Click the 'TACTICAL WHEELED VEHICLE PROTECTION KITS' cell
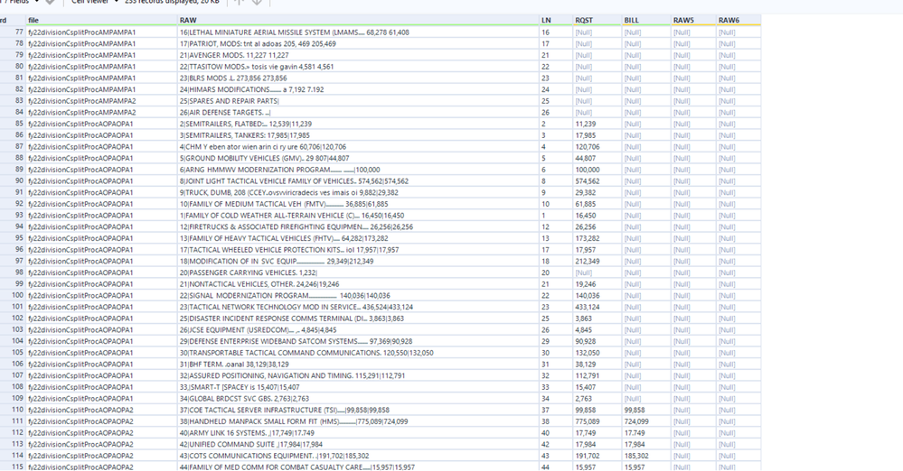 (358, 250)
